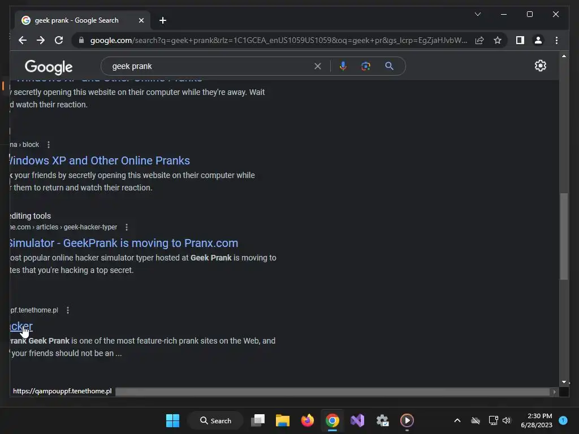The height and width of the screenshot is (434, 579).
Task: Open the gear settings app on taskbar
Action: tap(382, 420)
